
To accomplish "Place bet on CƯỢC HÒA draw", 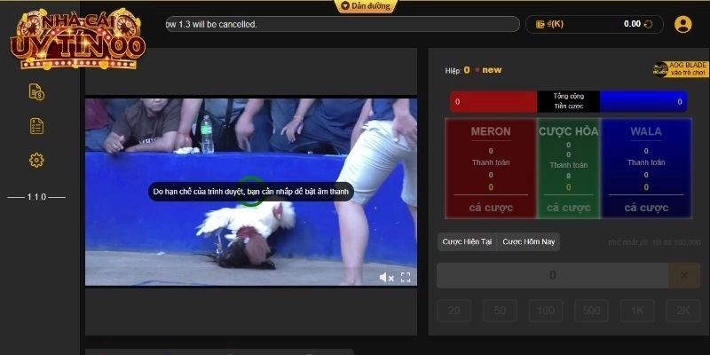I will pyautogui.click(x=568, y=169).
